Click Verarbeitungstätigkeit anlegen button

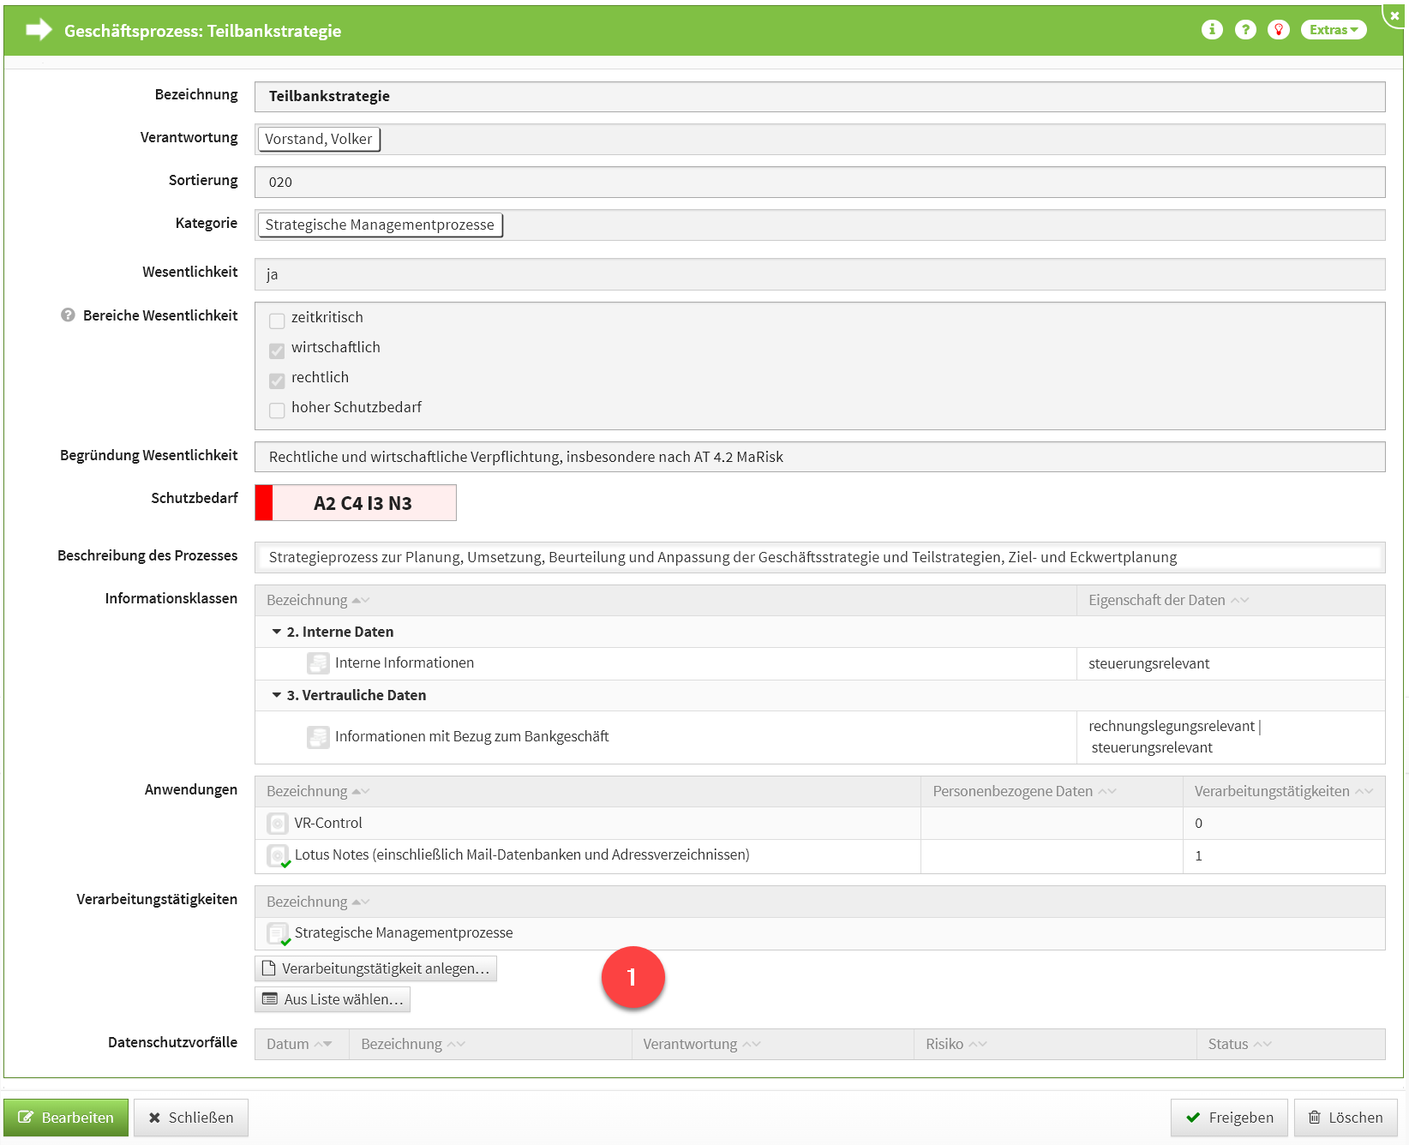375,968
